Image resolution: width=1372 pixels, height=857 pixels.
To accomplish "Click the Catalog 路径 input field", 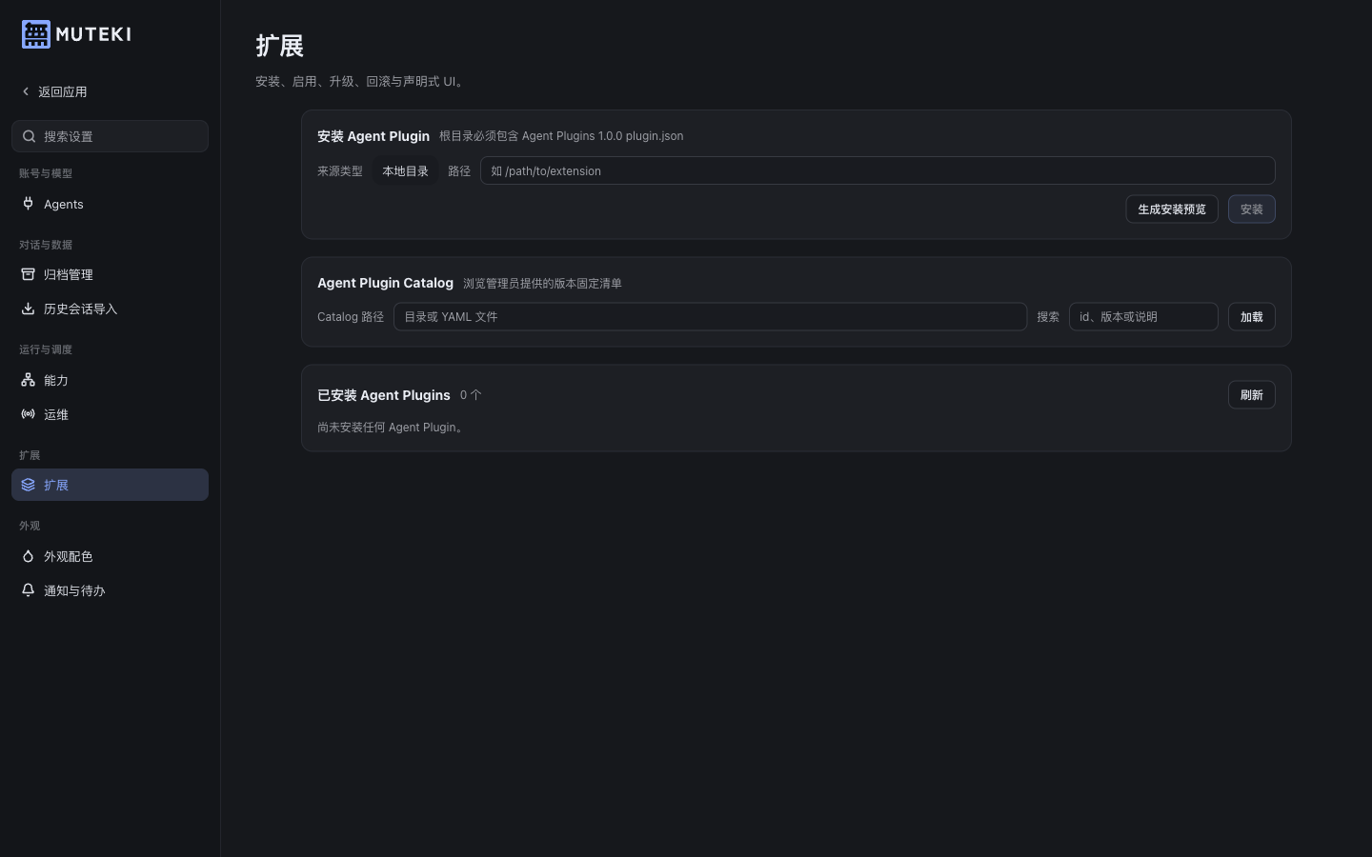I will (x=710, y=317).
